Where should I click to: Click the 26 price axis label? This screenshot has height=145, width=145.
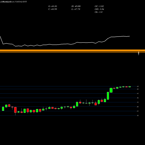[x=138, y=107]
